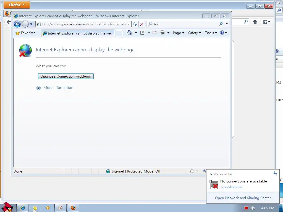283x212 pixels.
Task: Click the Home button in Firefox toolbar
Action: 255,22
